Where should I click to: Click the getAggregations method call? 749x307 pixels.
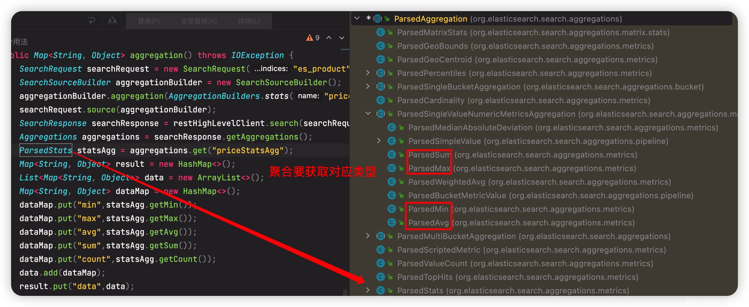[262, 137]
